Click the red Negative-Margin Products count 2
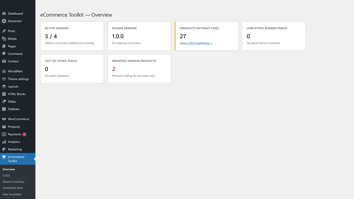Screen dimensions: 354x199 click(x=114, y=69)
